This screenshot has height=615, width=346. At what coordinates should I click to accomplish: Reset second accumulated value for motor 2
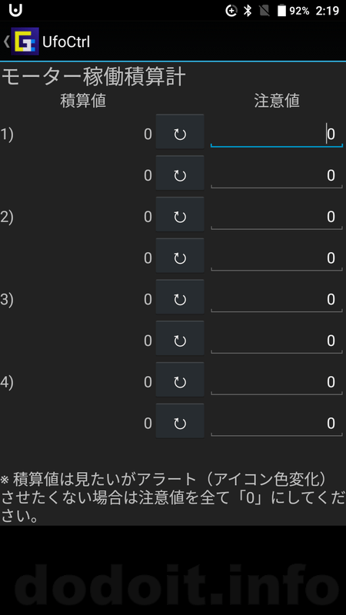(180, 256)
